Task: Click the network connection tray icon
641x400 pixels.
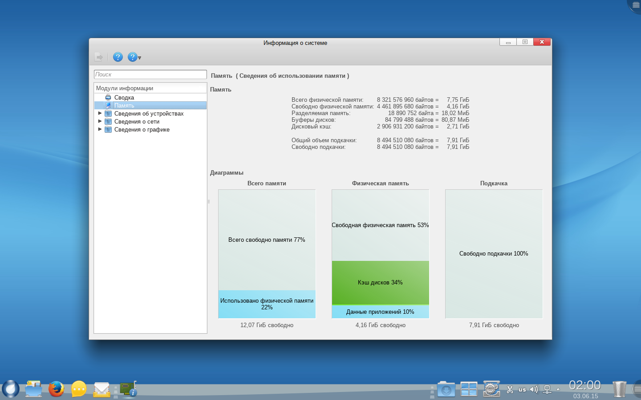Action: [547, 389]
